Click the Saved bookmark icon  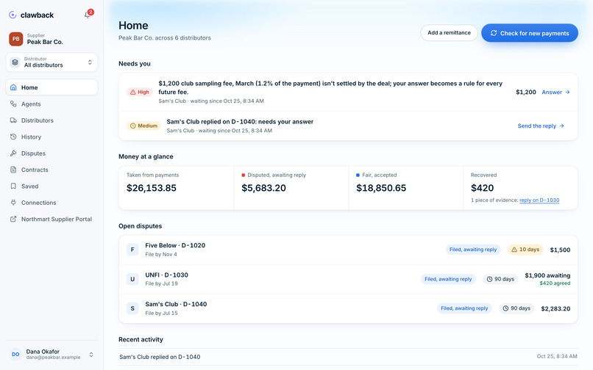(13, 186)
